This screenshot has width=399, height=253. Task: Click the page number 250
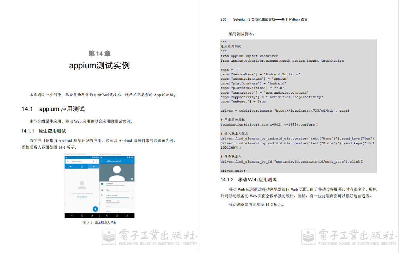[223, 19]
